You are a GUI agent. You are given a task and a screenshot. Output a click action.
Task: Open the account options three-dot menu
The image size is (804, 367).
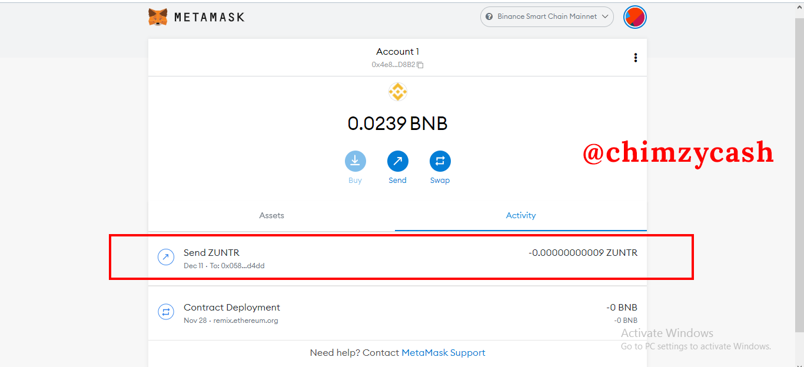pos(635,58)
